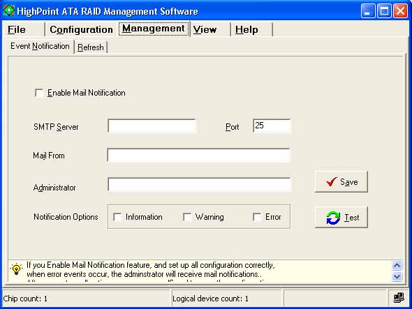Focus the Mail From input field
The width and height of the screenshot is (412, 309).
pos(198,155)
